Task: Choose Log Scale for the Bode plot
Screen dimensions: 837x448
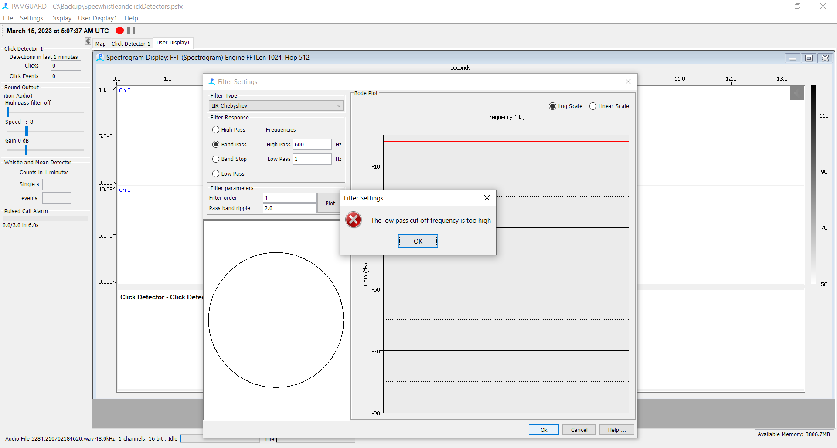Action: 553,106
